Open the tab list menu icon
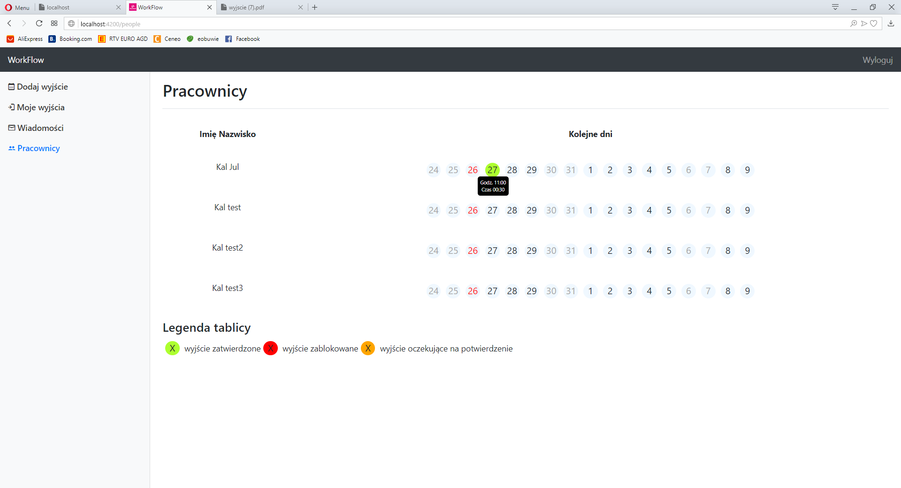 [x=835, y=8]
